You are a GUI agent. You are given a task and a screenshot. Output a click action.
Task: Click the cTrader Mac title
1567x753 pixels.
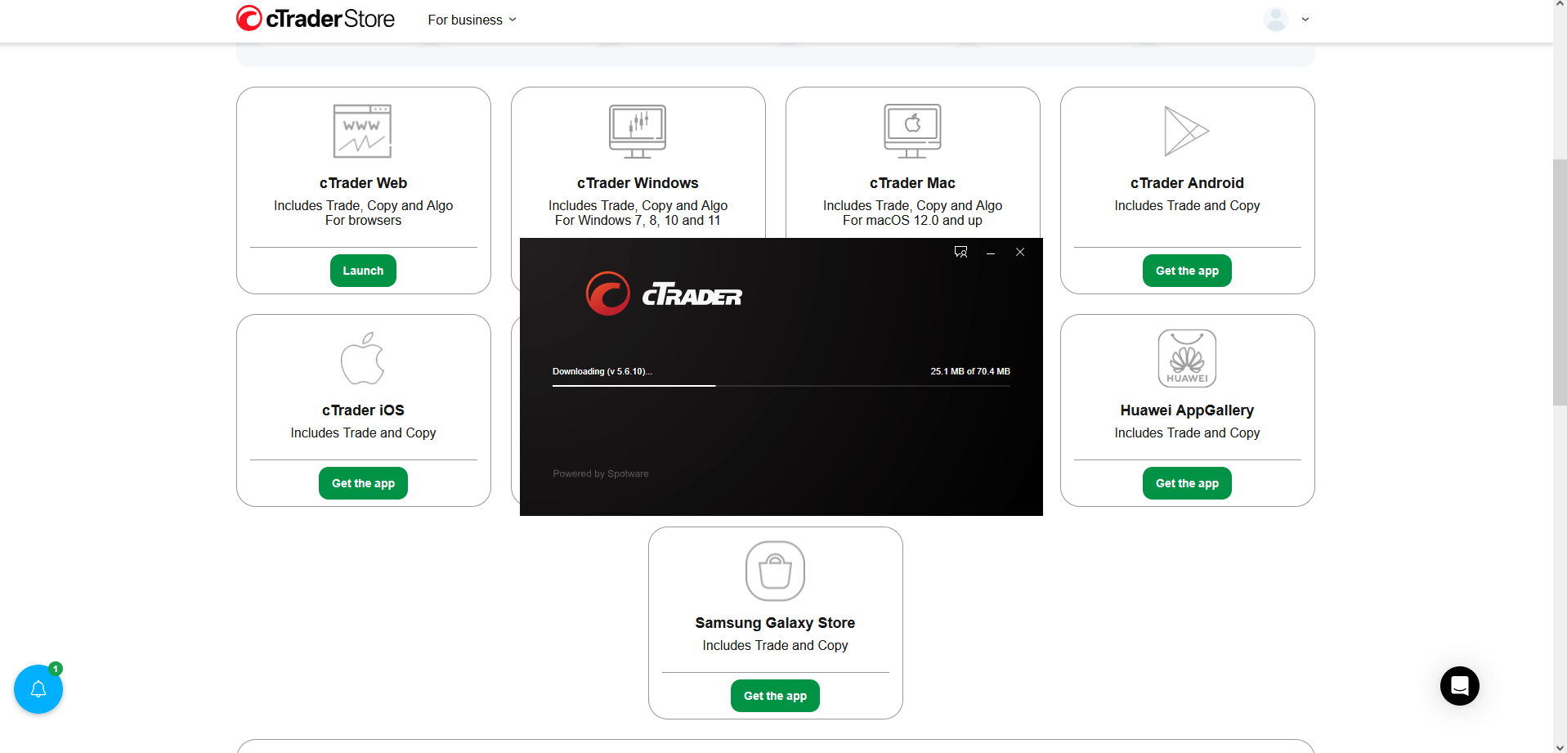tap(912, 183)
